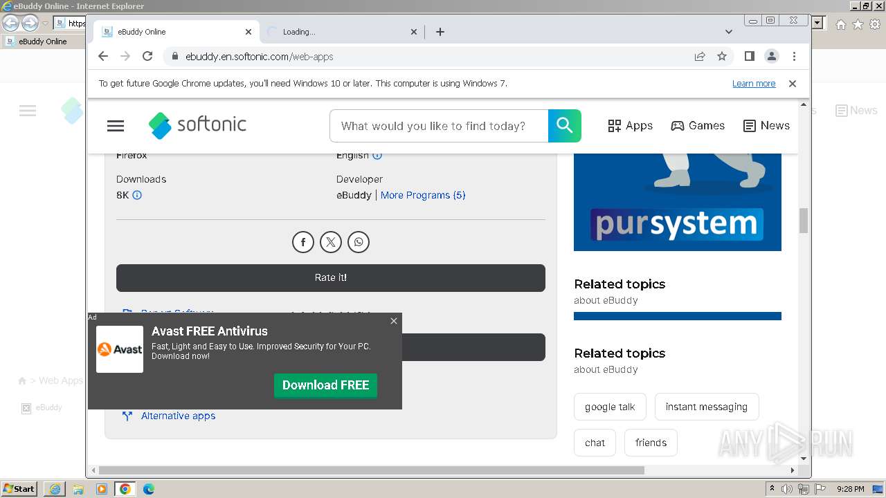Image resolution: width=886 pixels, height=498 pixels.
Task: Click the vertical page scrollbar thumb
Action: [804, 221]
